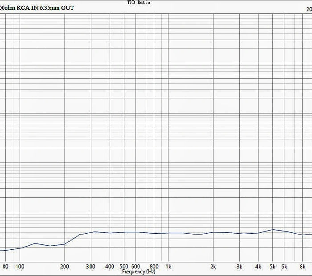Select the 500 Hz tick label

[x=124, y=267]
